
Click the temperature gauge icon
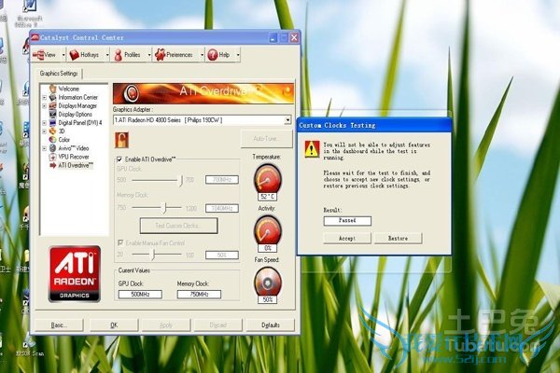click(x=267, y=179)
